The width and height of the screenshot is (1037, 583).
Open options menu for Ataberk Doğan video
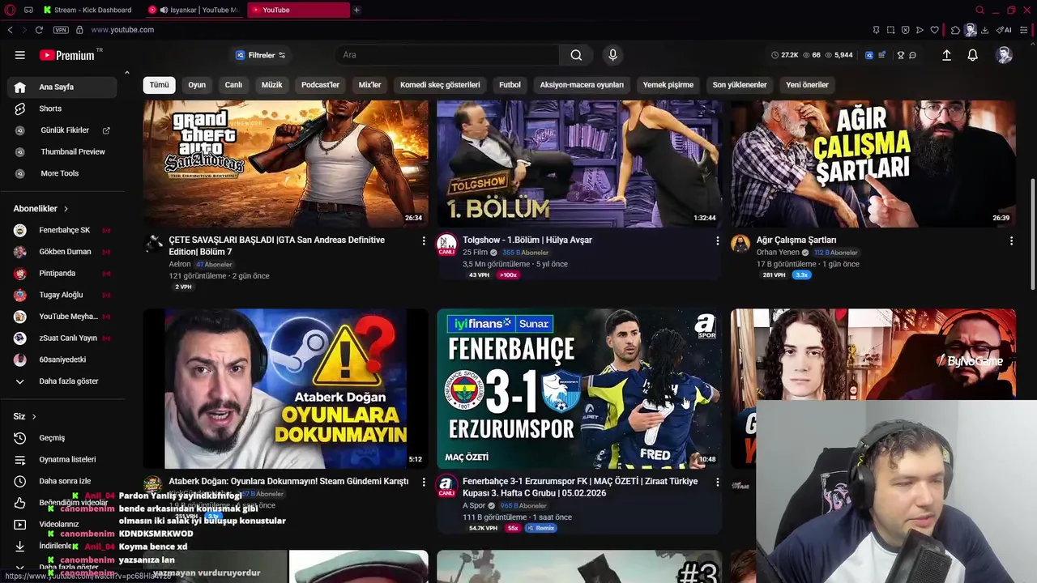(423, 482)
